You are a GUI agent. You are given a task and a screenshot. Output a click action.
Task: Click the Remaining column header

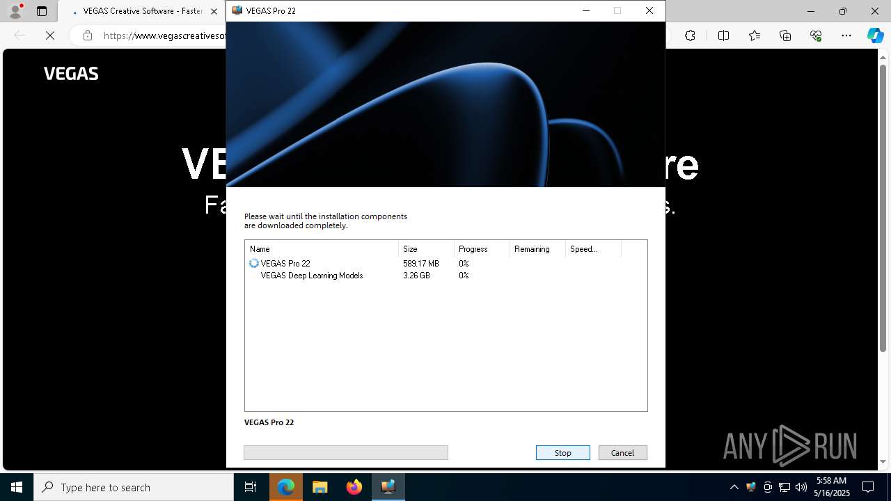pyautogui.click(x=537, y=249)
